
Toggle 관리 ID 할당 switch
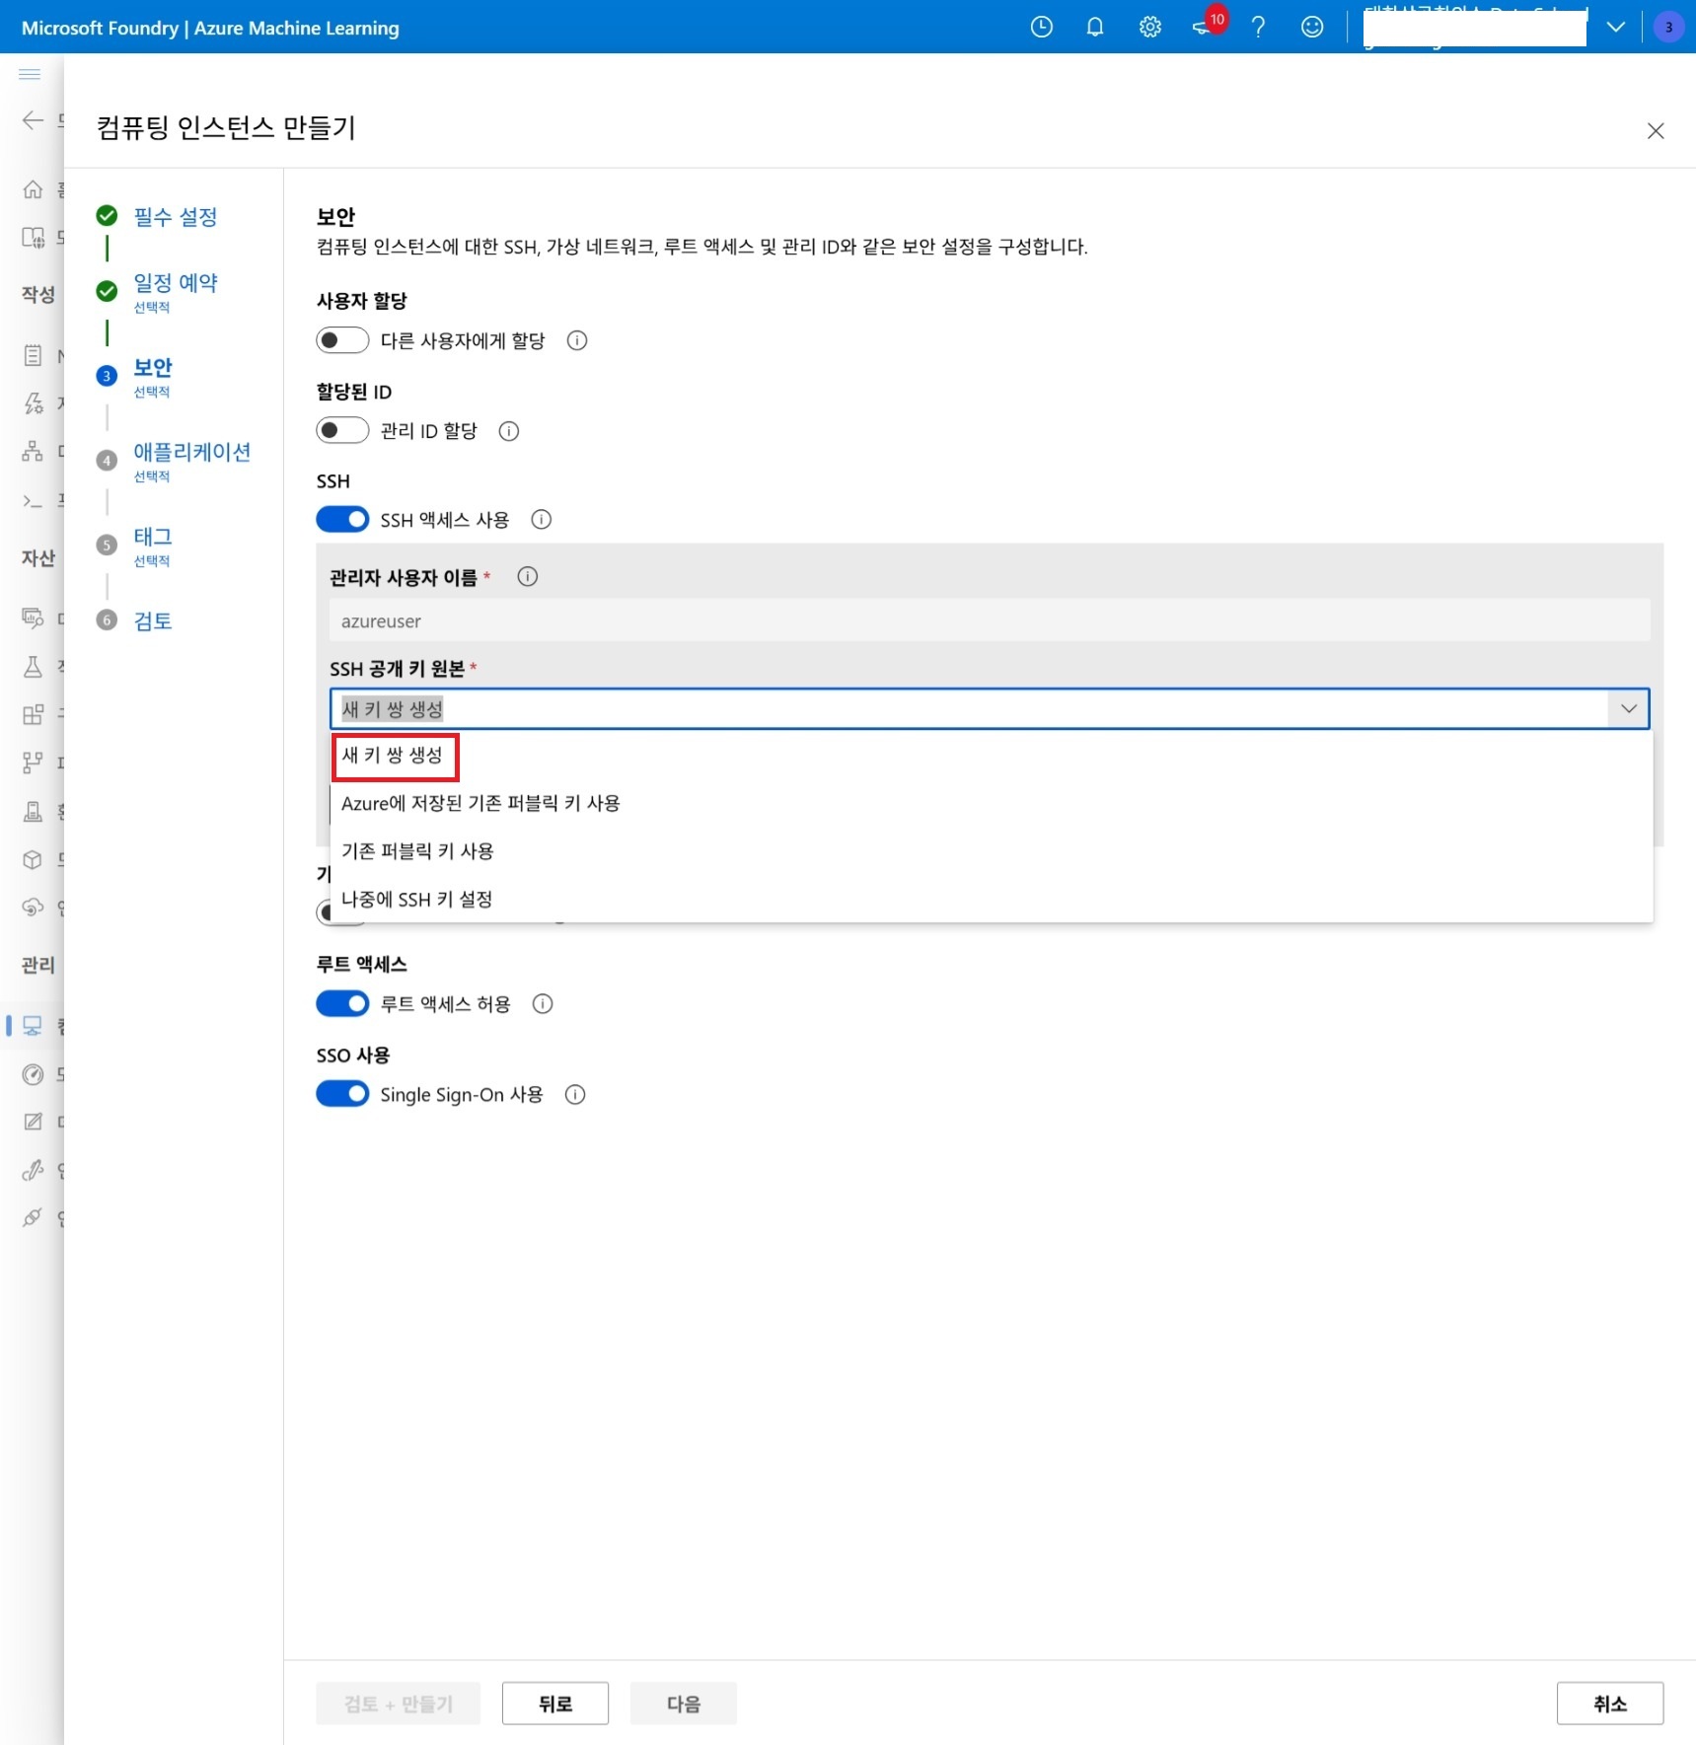[x=342, y=431]
